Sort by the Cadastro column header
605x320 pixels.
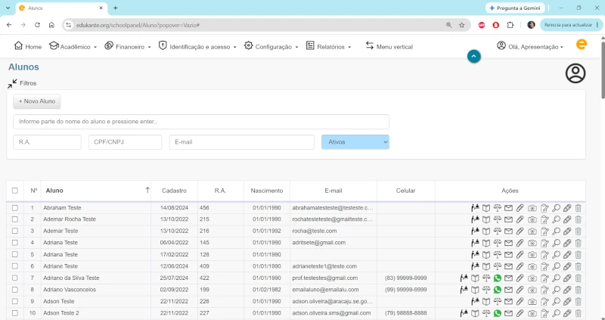coord(174,191)
